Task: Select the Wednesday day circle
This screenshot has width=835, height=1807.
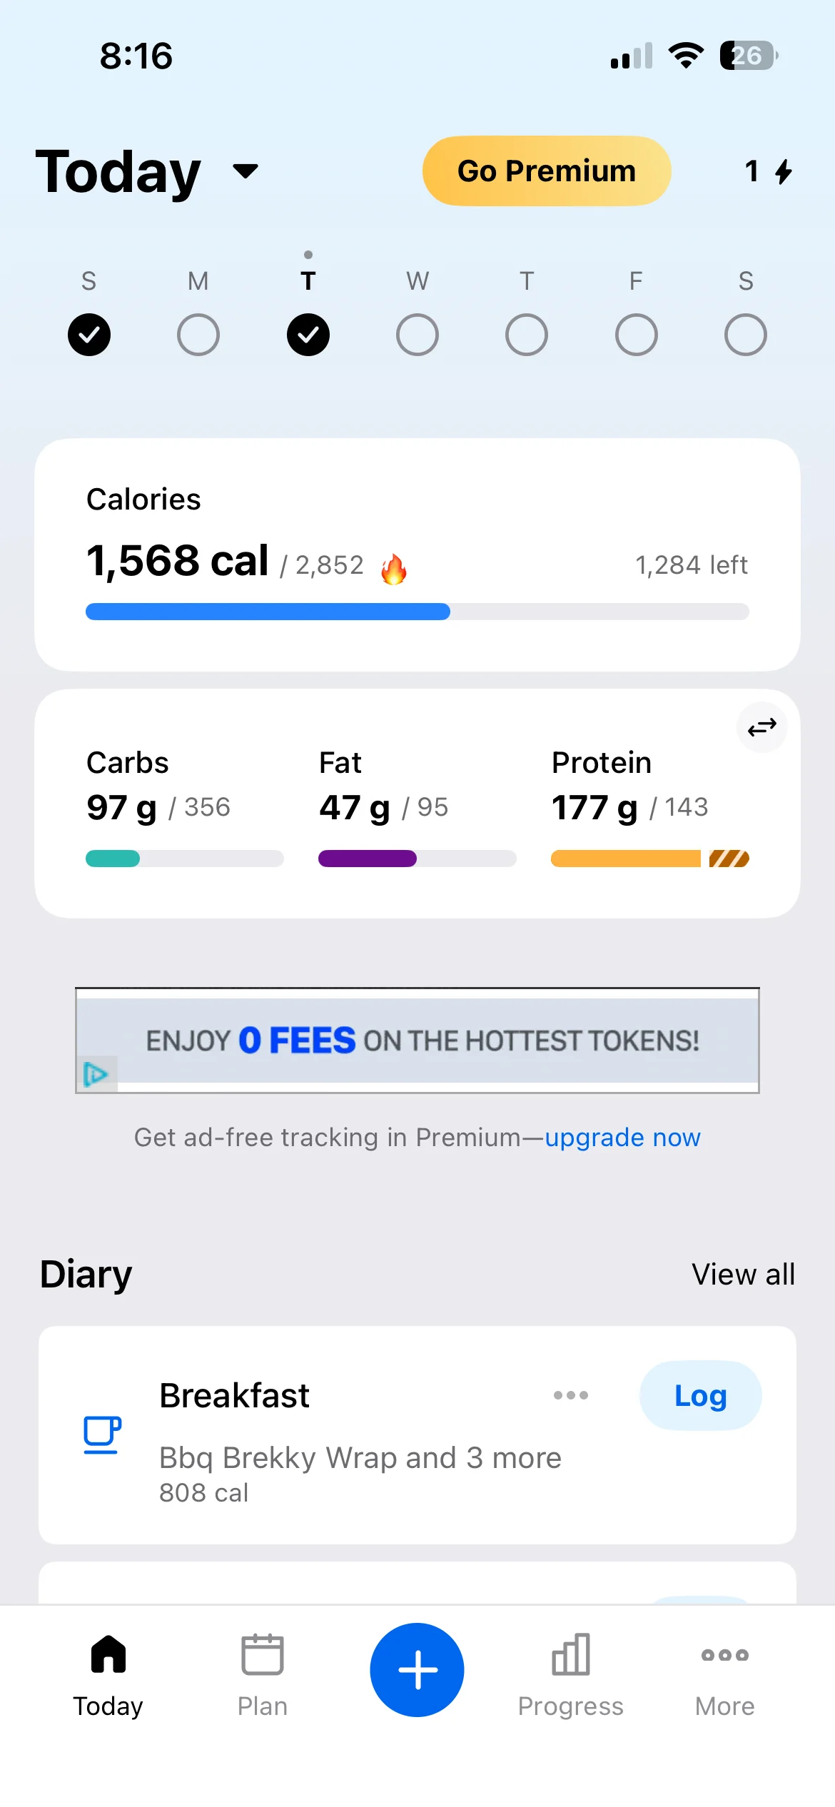Action: pyautogui.click(x=417, y=335)
